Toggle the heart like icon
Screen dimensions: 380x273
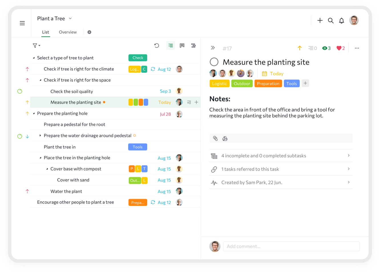click(x=339, y=48)
